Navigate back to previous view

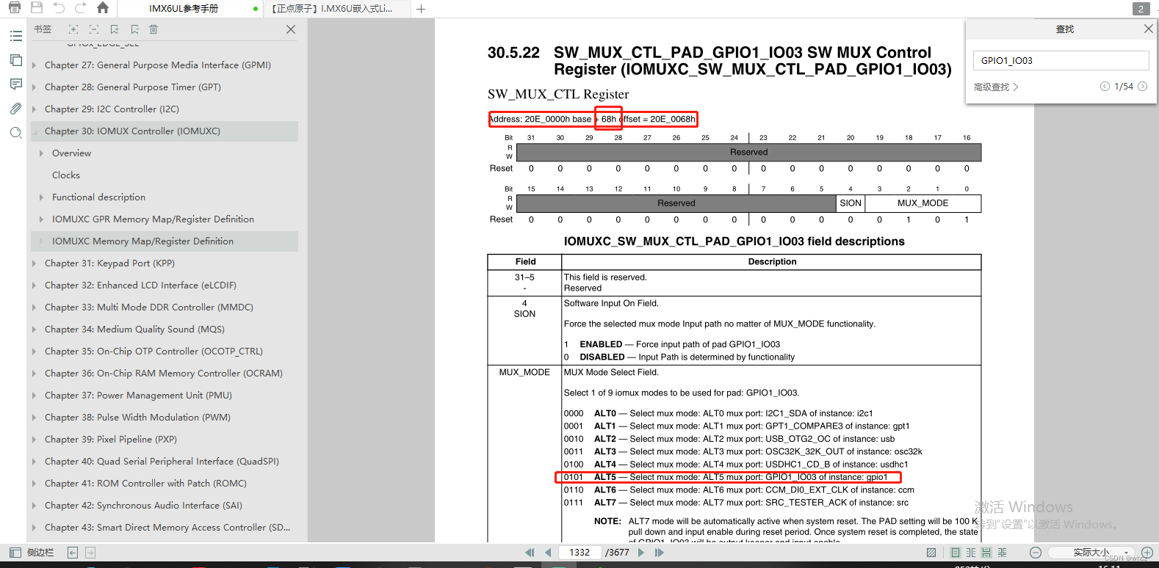pyautogui.click(x=73, y=553)
